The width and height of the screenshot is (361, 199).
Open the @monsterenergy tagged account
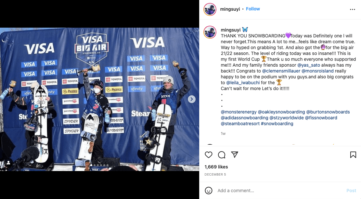(239, 112)
